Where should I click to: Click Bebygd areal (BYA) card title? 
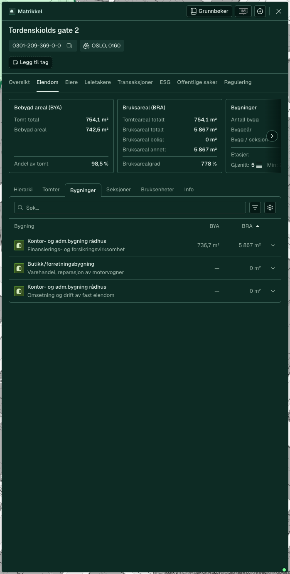[38, 108]
